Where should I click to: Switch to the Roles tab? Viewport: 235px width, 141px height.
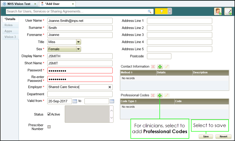(9, 25)
